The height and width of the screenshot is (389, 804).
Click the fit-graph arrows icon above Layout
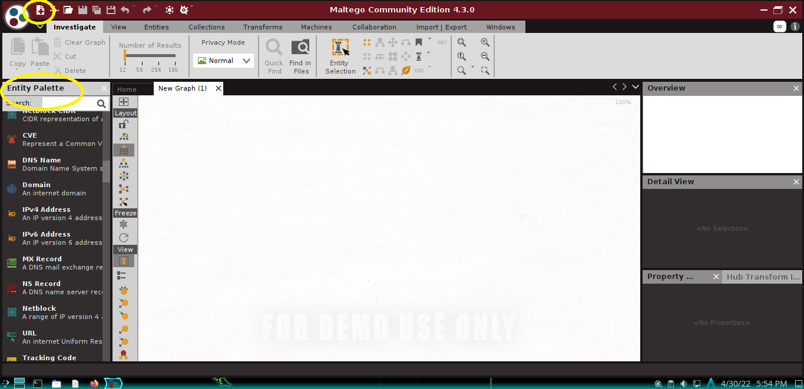(124, 102)
